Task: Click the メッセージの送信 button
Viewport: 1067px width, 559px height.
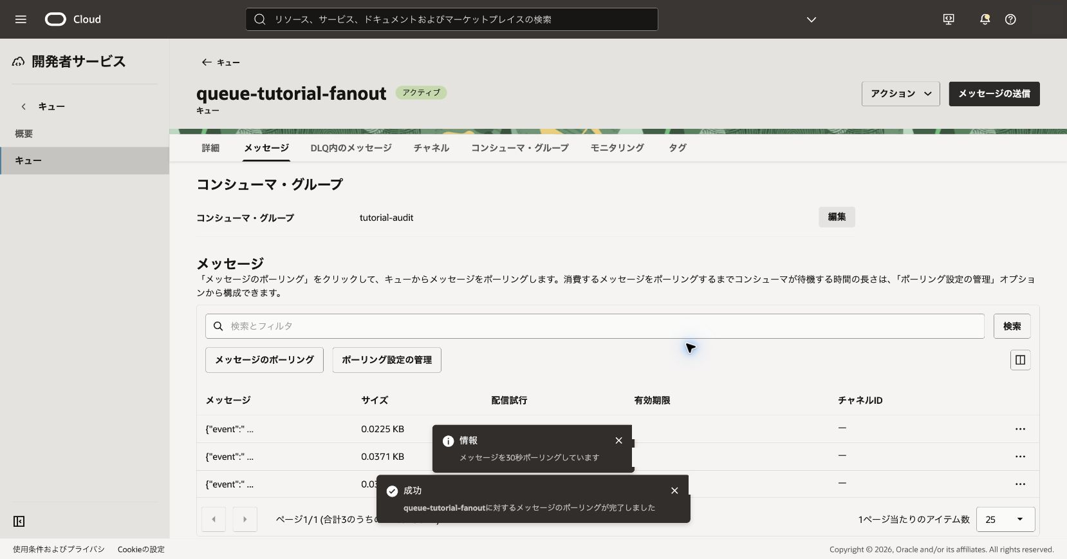Action: pyautogui.click(x=994, y=94)
